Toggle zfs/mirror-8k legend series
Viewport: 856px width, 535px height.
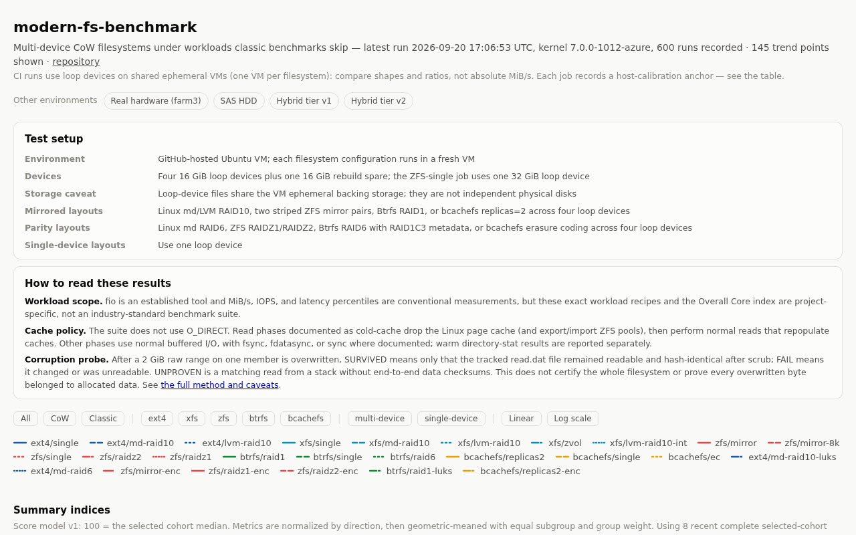coord(804,443)
